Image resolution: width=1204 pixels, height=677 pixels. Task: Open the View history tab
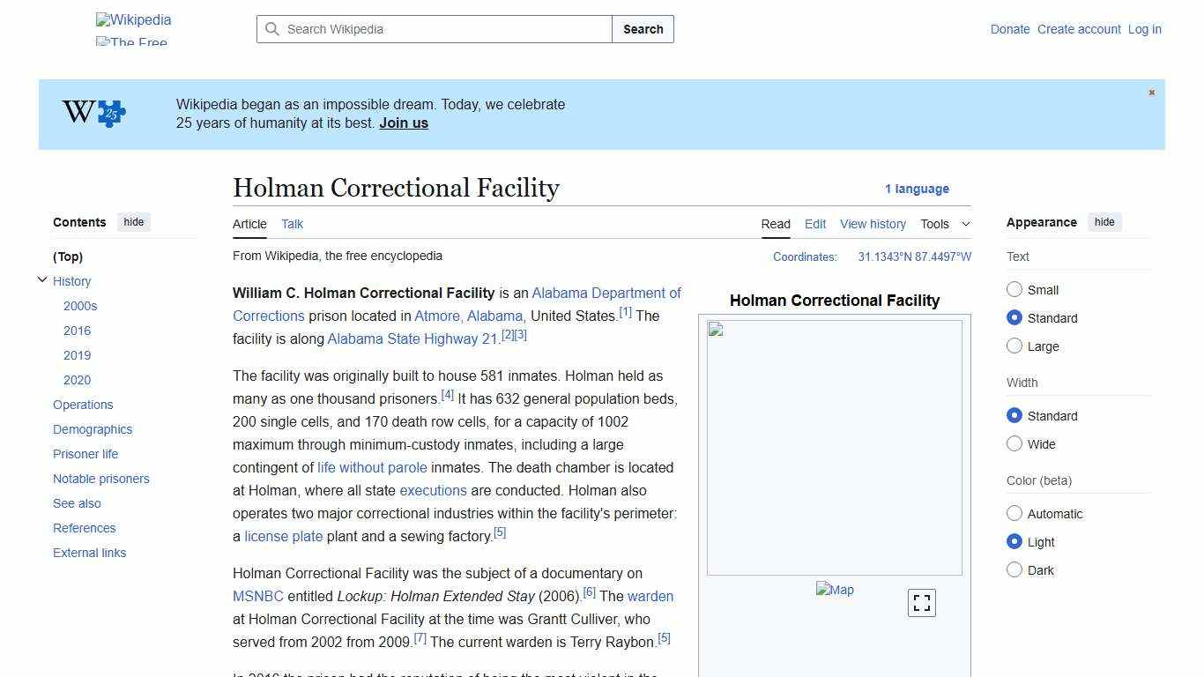[x=873, y=224]
